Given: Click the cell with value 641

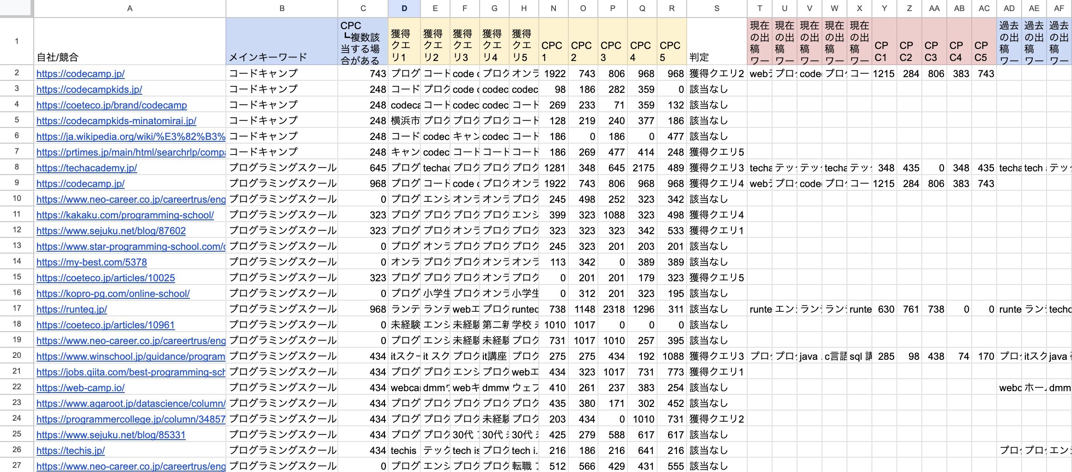Looking at the screenshot, I should tap(642, 450).
